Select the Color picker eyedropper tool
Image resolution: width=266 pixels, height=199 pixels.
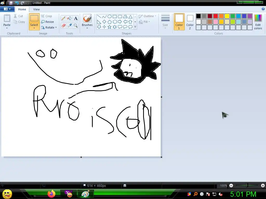click(x=69, y=26)
